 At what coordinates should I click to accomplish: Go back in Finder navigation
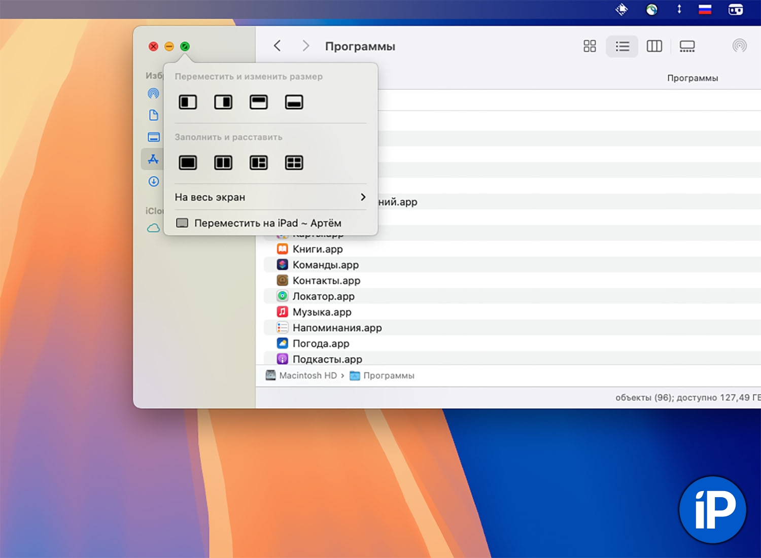(277, 46)
